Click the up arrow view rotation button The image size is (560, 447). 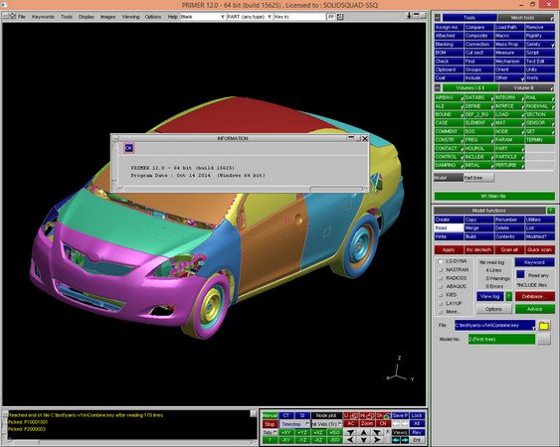coord(364,432)
